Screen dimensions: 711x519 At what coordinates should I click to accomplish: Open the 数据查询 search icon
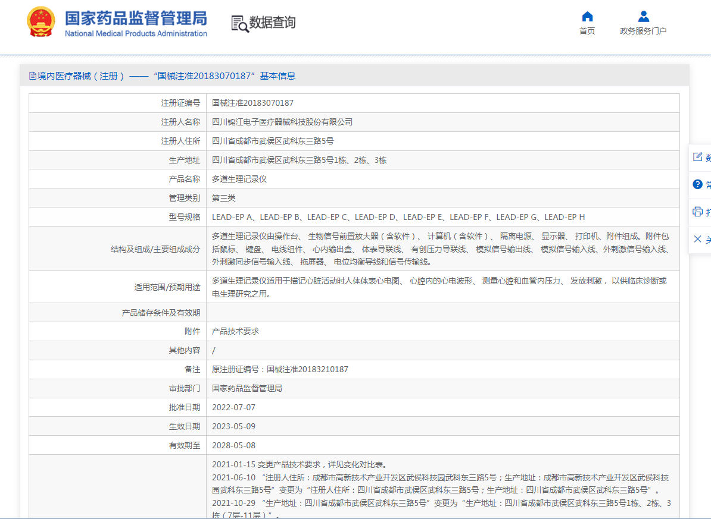pyautogui.click(x=240, y=24)
